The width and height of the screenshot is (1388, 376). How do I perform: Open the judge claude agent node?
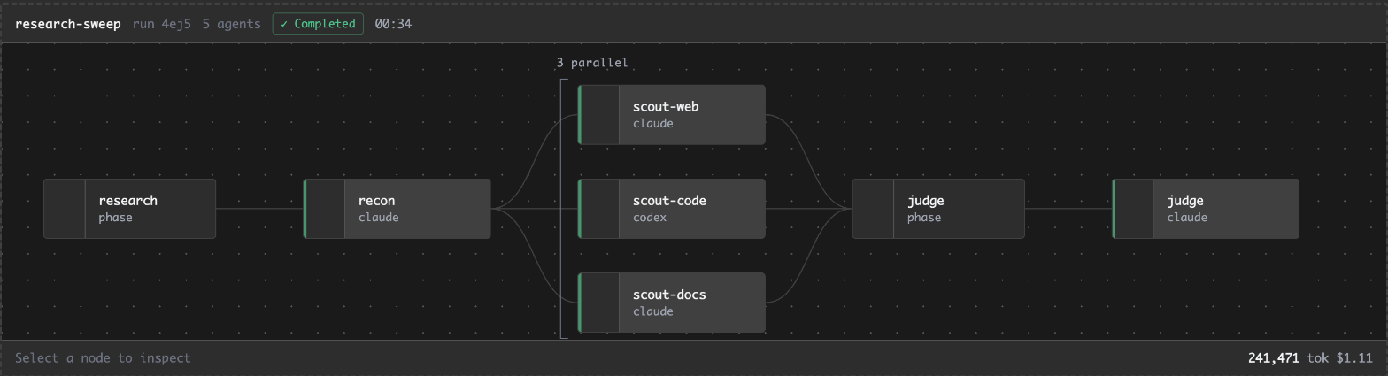(x=1206, y=209)
